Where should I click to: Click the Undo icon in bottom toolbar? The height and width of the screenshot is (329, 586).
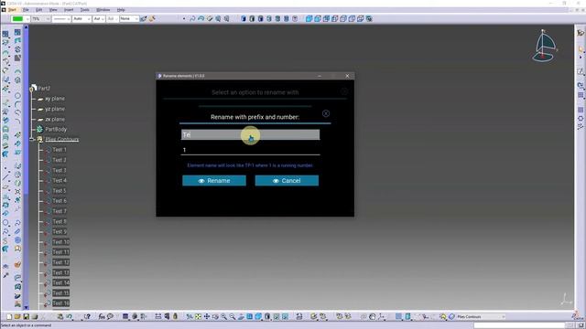(70, 317)
